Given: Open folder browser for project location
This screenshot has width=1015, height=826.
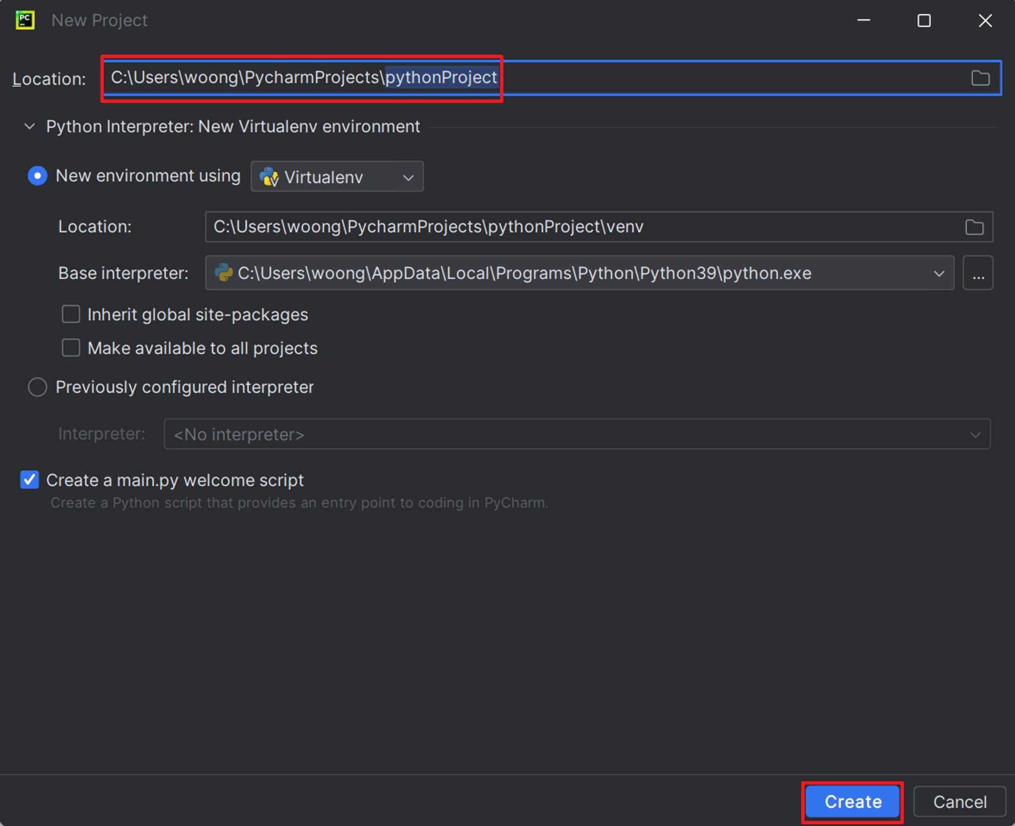Looking at the screenshot, I should tap(980, 78).
